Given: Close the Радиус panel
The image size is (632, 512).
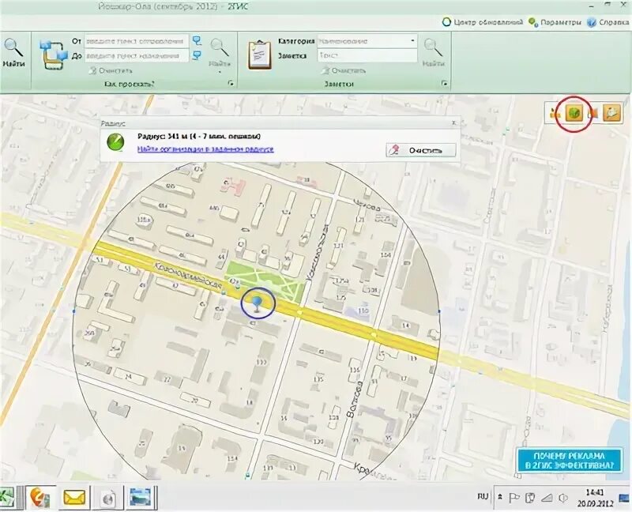Looking at the screenshot, I should click(453, 122).
